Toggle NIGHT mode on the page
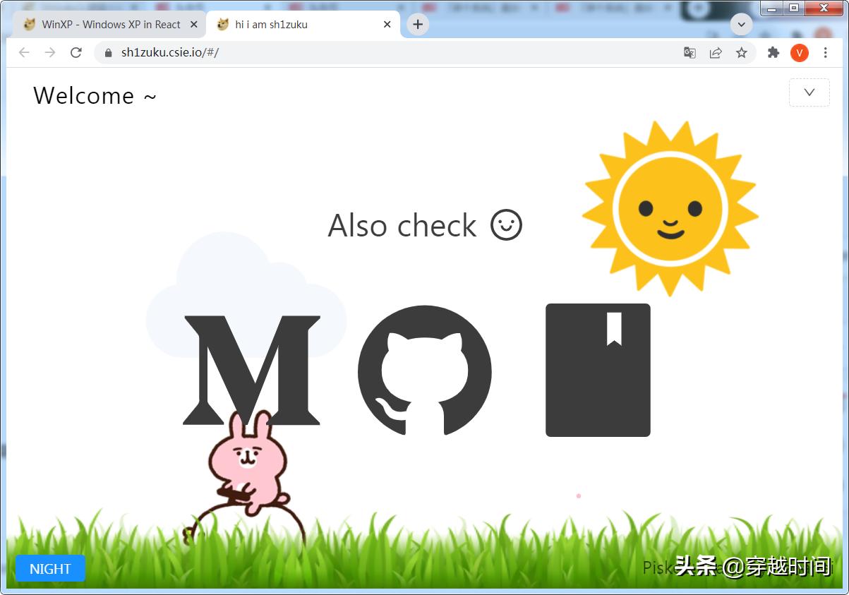849x595 pixels. [49, 568]
